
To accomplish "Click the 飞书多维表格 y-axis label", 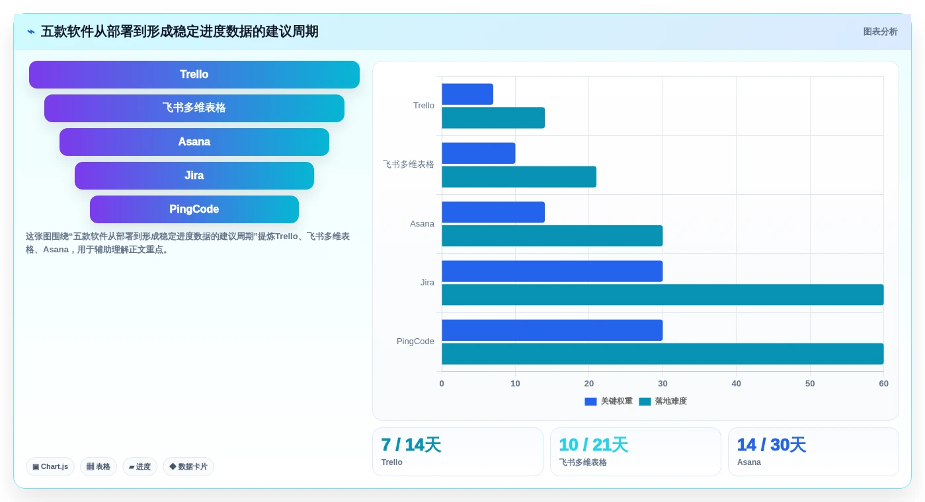I will 409,164.
